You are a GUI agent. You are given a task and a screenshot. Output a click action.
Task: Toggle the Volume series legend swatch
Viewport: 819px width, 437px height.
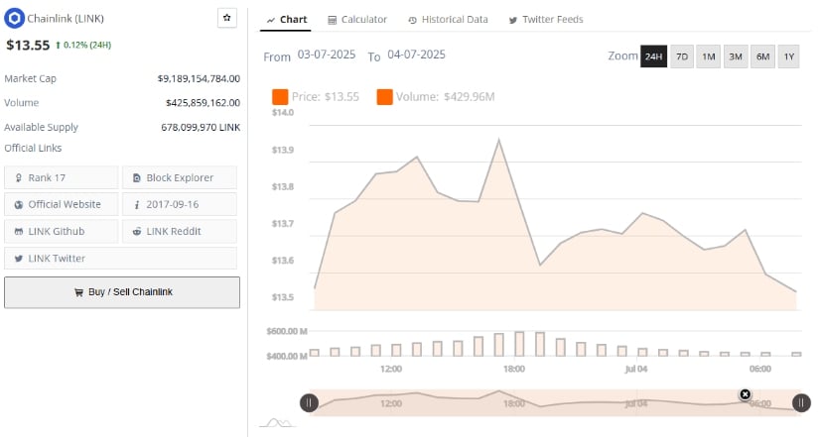click(384, 97)
